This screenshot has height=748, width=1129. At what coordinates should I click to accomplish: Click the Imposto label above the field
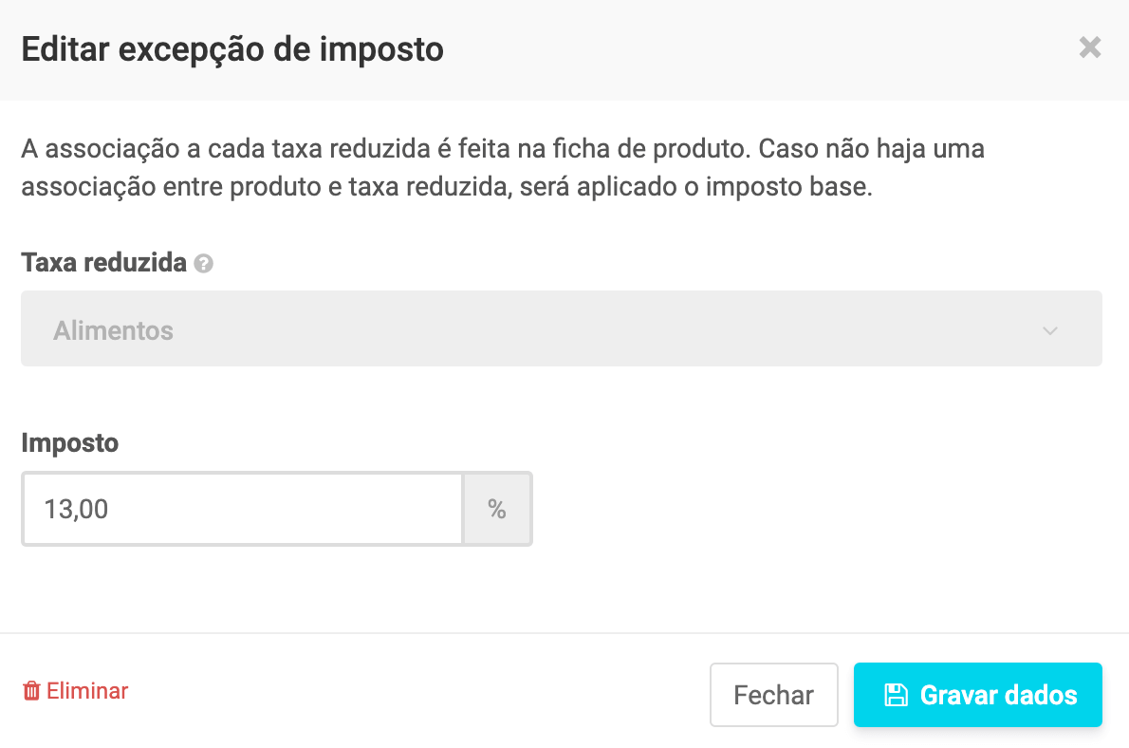(69, 442)
